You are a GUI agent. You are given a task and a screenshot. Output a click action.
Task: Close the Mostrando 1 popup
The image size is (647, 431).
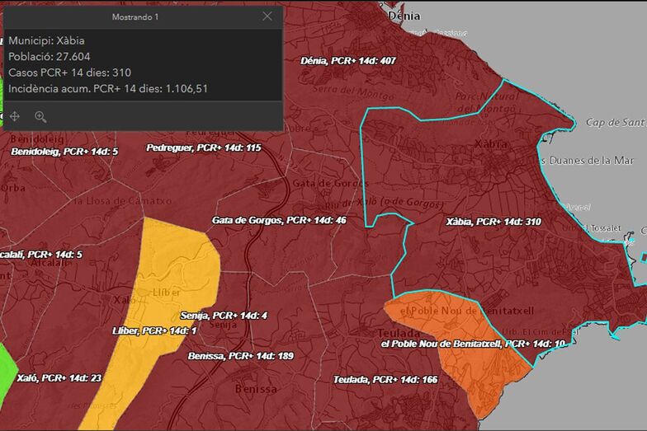pos(267,16)
